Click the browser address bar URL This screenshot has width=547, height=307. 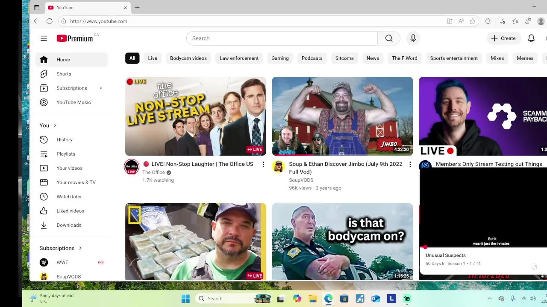point(98,21)
